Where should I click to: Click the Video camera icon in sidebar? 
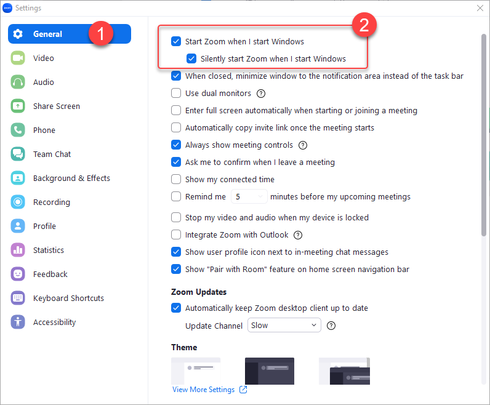[x=18, y=58]
